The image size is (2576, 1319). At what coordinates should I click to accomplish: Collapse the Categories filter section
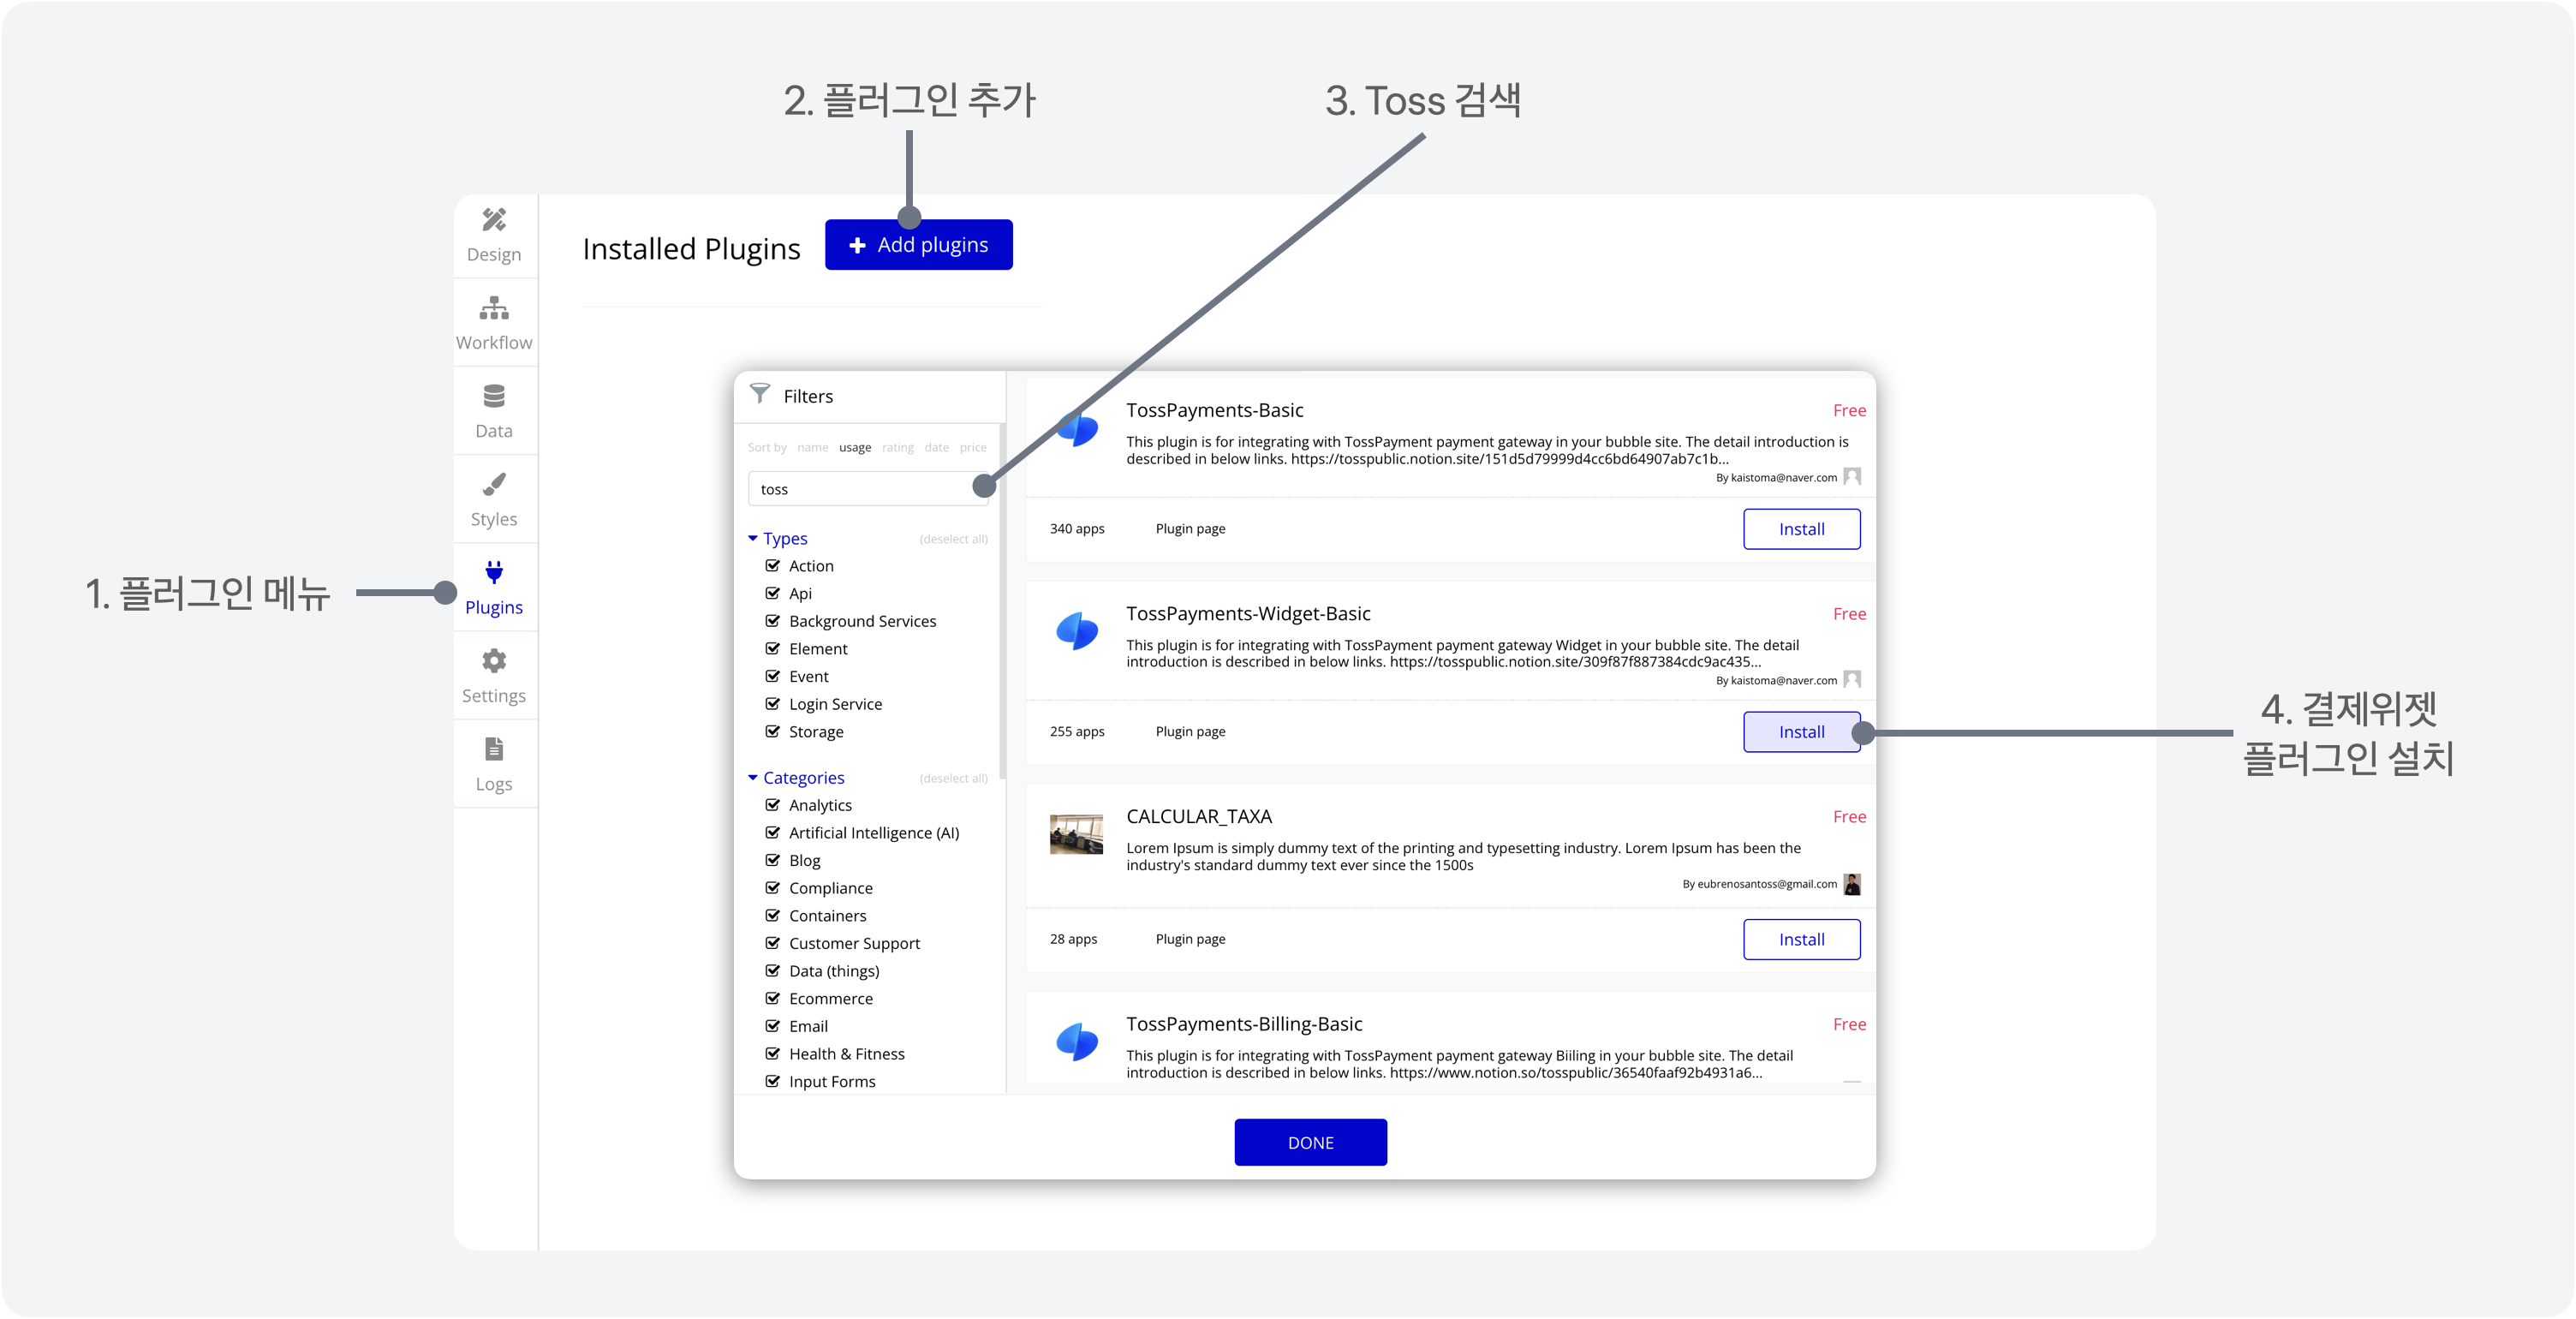click(796, 778)
